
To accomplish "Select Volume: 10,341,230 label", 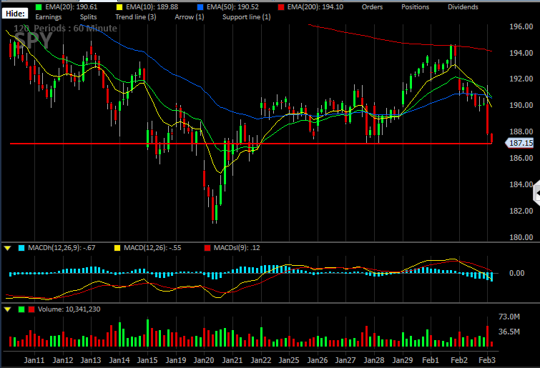I will pyautogui.click(x=69, y=309).
